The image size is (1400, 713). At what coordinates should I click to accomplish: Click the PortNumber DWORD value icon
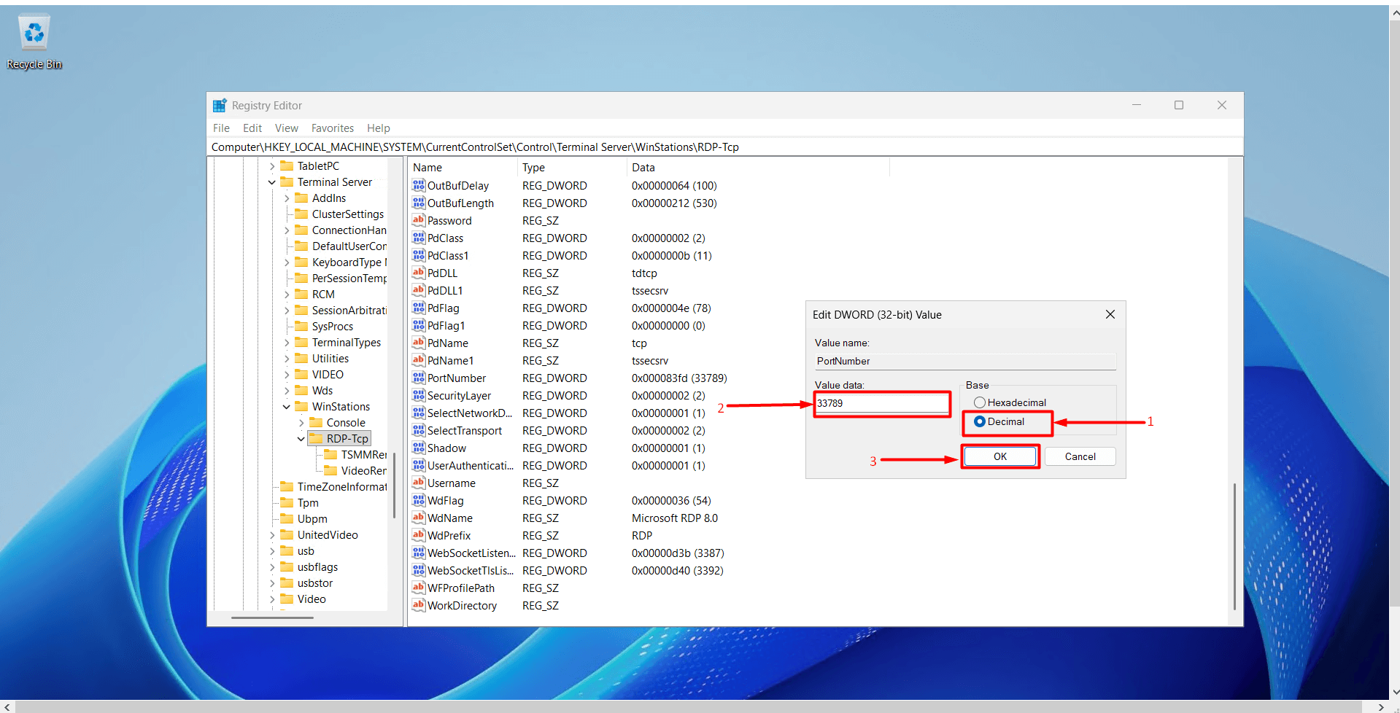tap(418, 378)
